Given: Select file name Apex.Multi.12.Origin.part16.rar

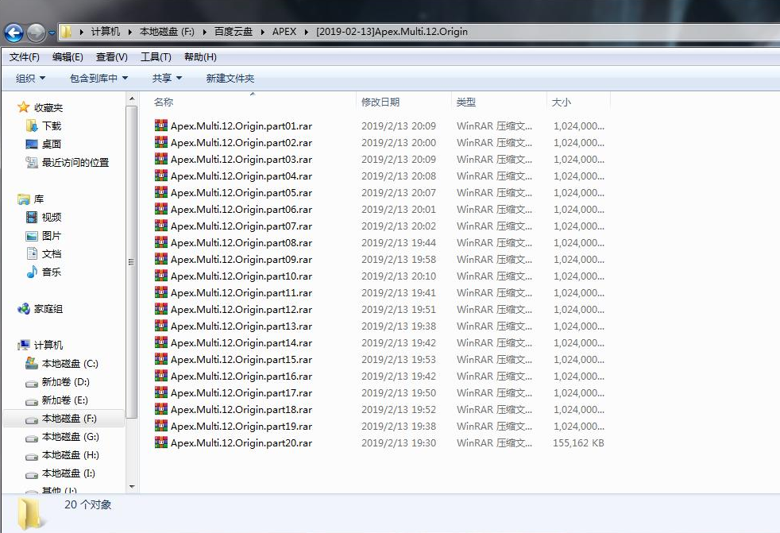Looking at the screenshot, I should pyautogui.click(x=241, y=377).
